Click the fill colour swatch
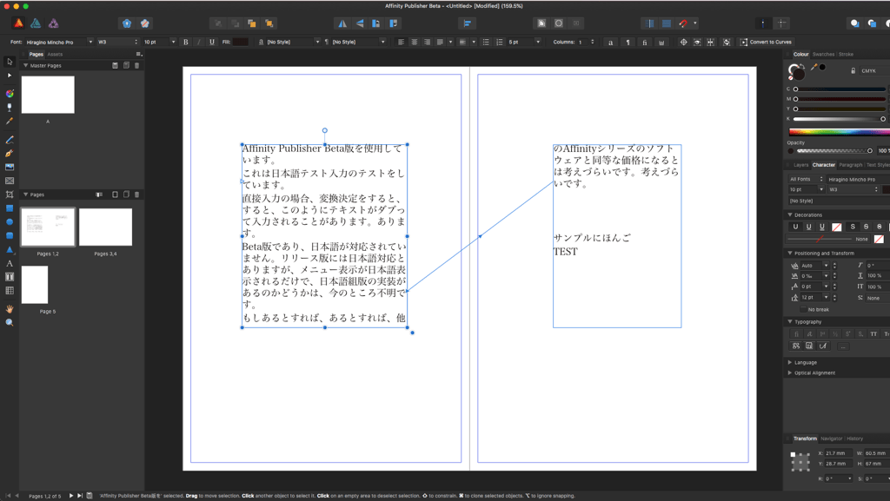 point(241,42)
